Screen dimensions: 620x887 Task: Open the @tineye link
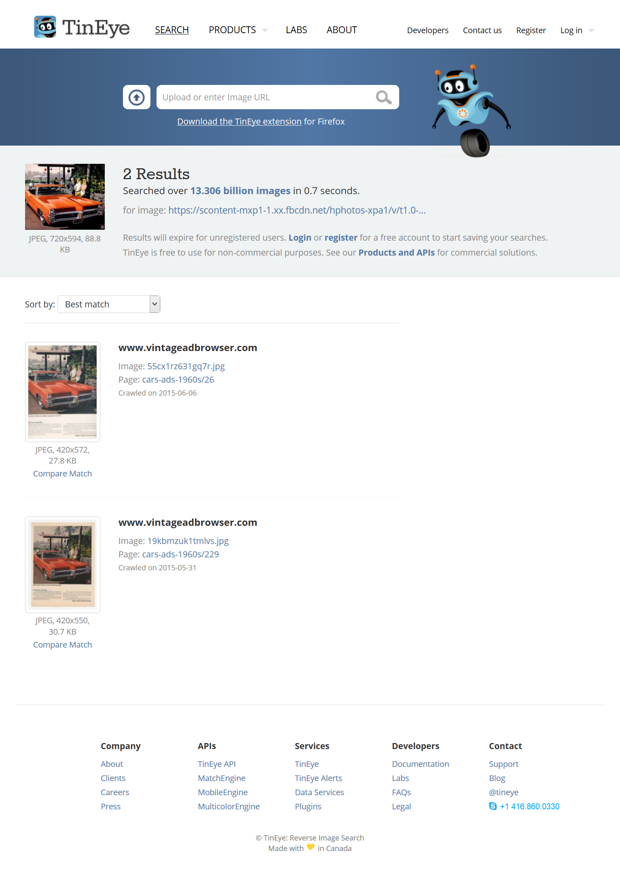(x=504, y=792)
